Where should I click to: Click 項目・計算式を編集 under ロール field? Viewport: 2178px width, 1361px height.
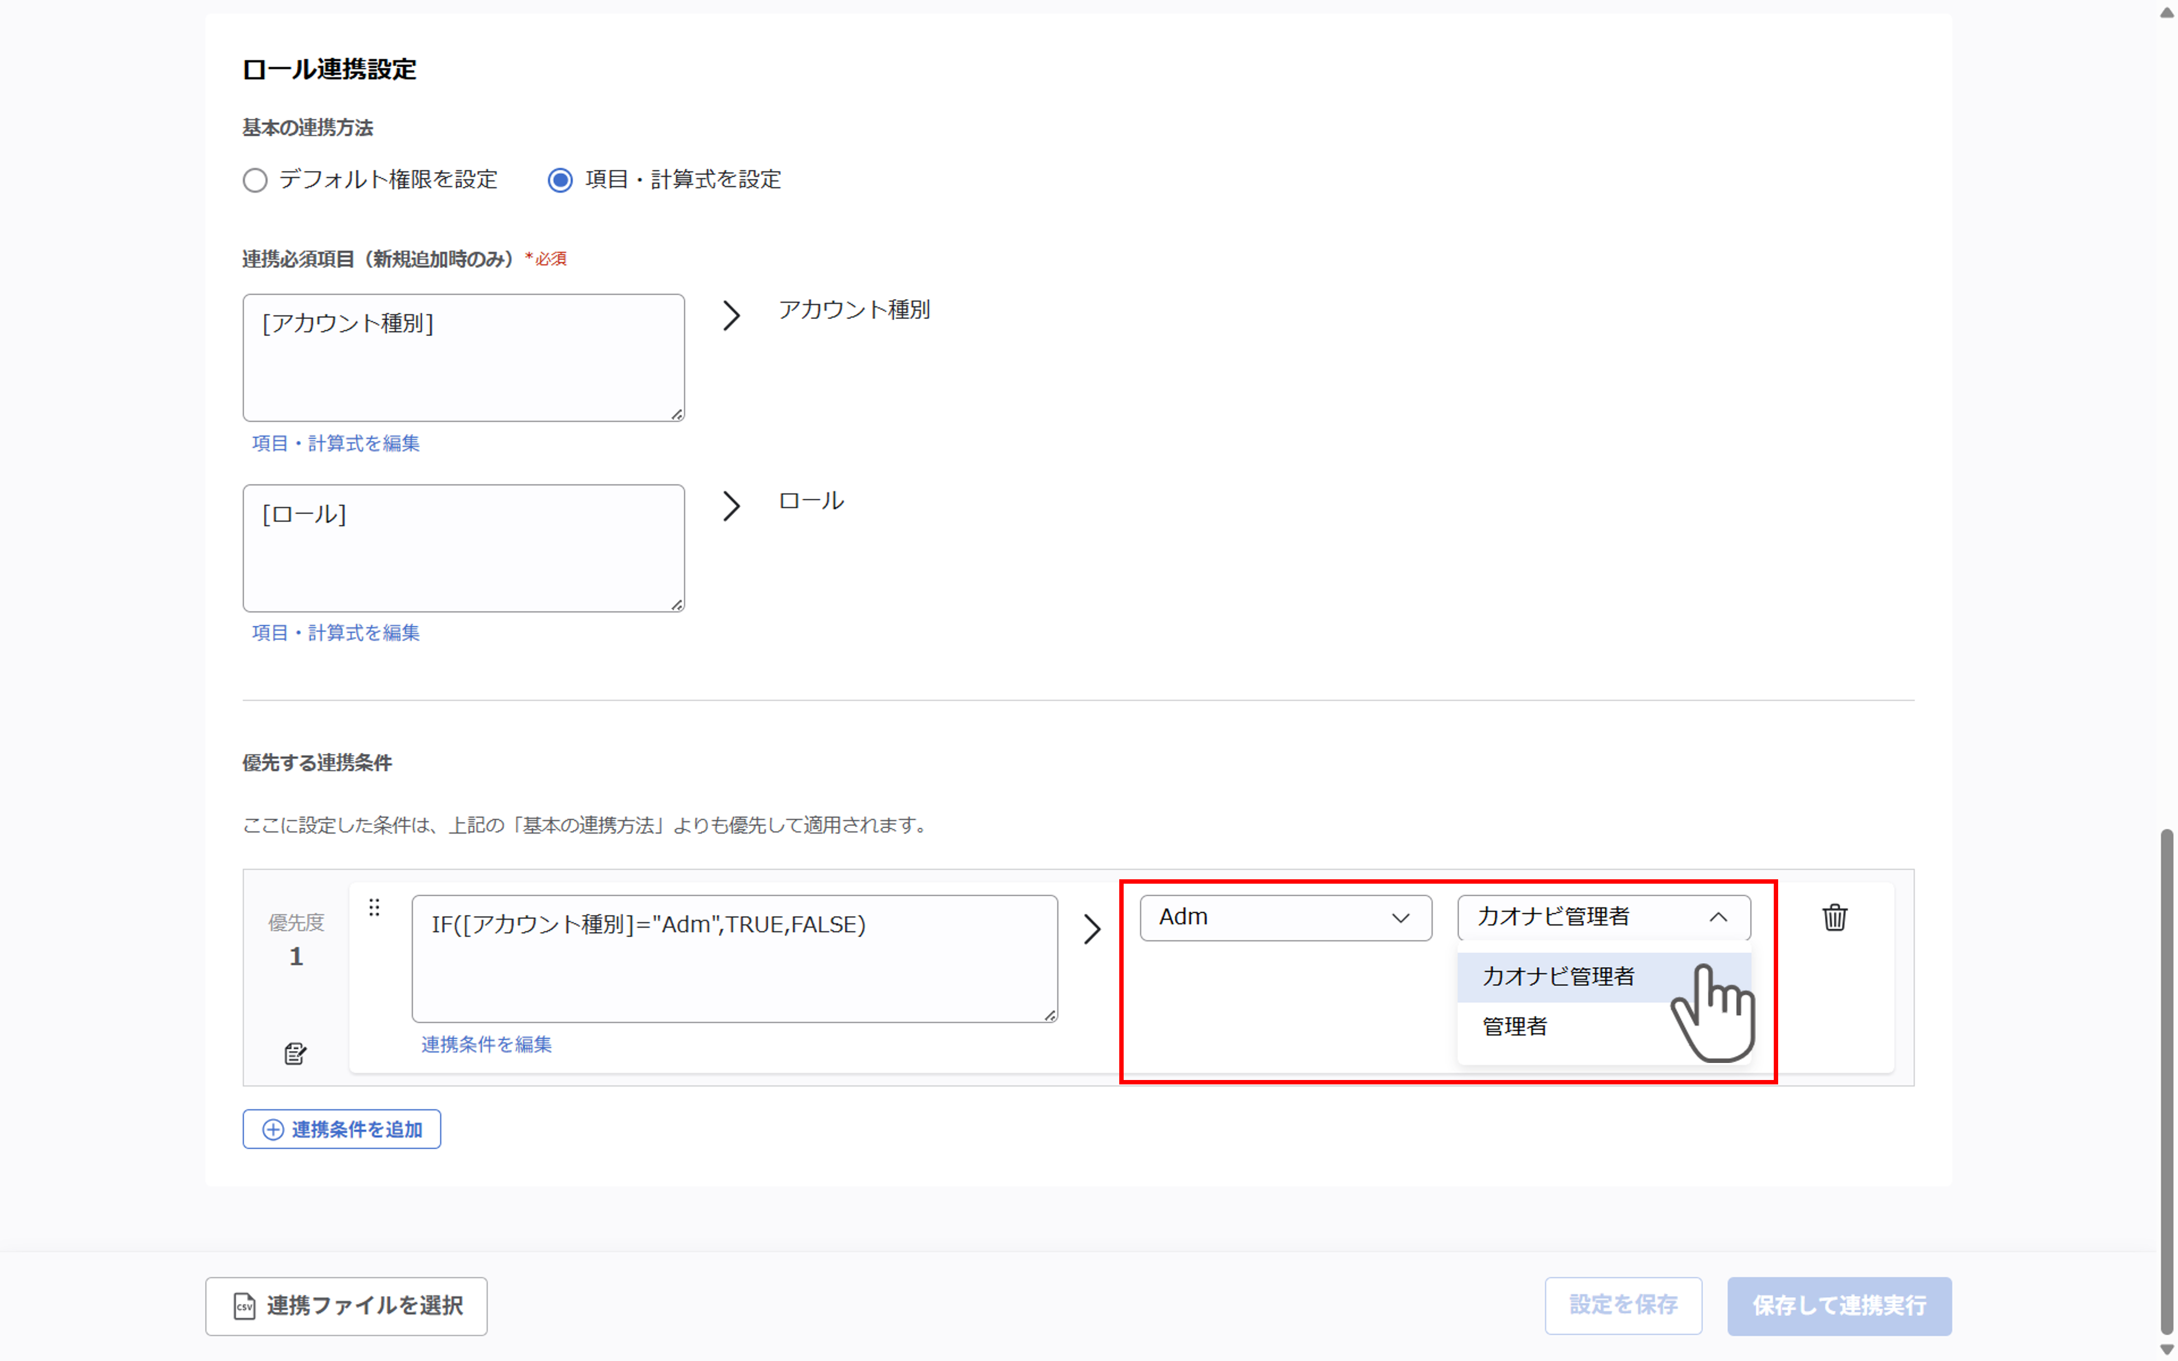tap(335, 633)
